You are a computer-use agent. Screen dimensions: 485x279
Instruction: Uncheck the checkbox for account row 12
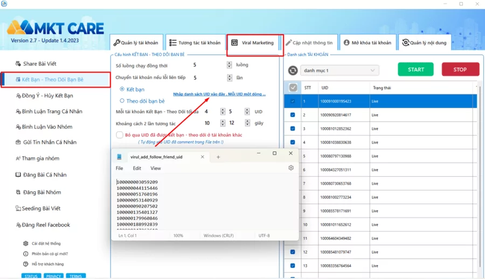(x=293, y=252)
